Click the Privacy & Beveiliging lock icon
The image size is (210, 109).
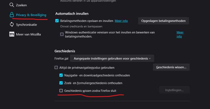click(12, 15)
